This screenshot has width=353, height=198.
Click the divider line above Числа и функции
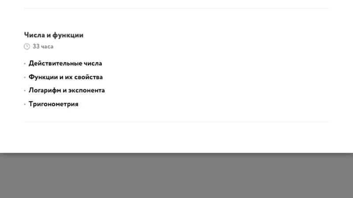click(176, 8)
